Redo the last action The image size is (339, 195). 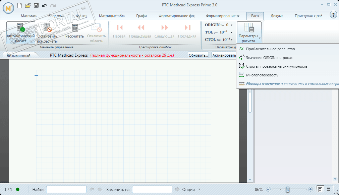click(53, 6)
